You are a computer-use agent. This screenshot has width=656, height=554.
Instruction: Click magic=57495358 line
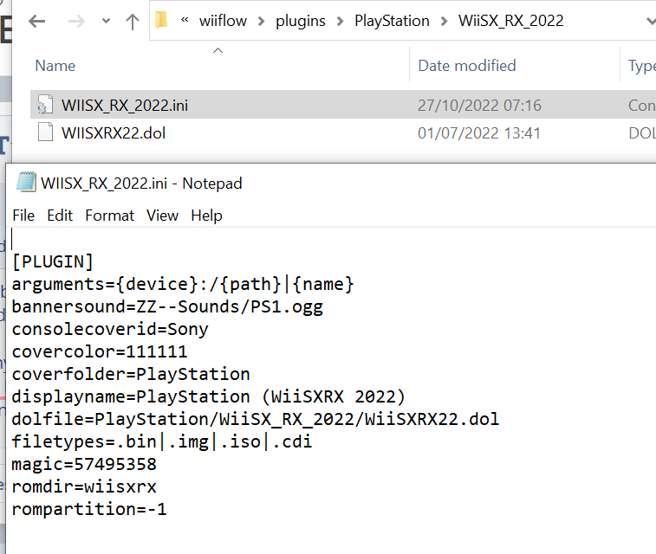point(84,465)
